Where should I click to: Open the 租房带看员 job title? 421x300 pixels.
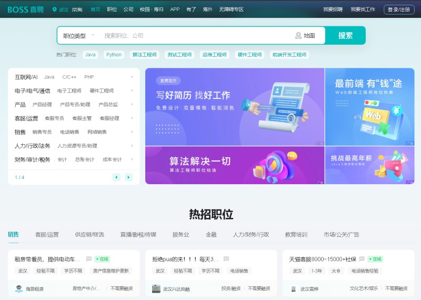(x=47, y=259)
